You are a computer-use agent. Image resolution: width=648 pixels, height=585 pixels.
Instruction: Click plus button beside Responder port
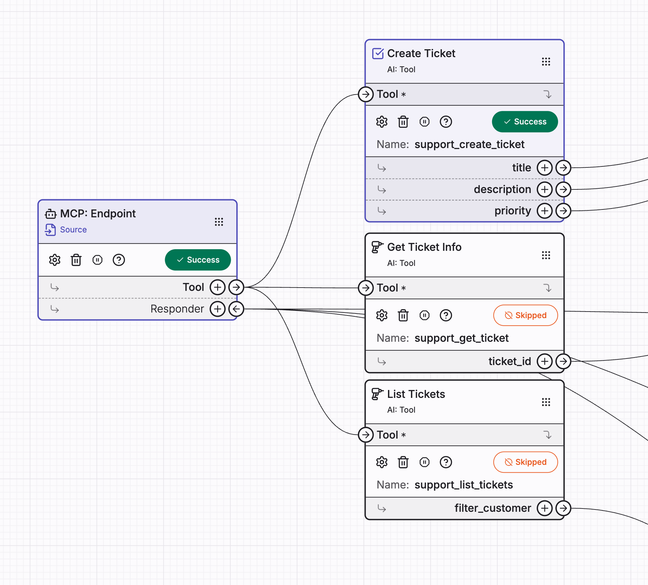217,309
